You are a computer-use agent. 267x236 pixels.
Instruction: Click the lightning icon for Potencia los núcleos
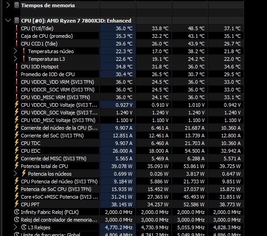pos(23,173)
